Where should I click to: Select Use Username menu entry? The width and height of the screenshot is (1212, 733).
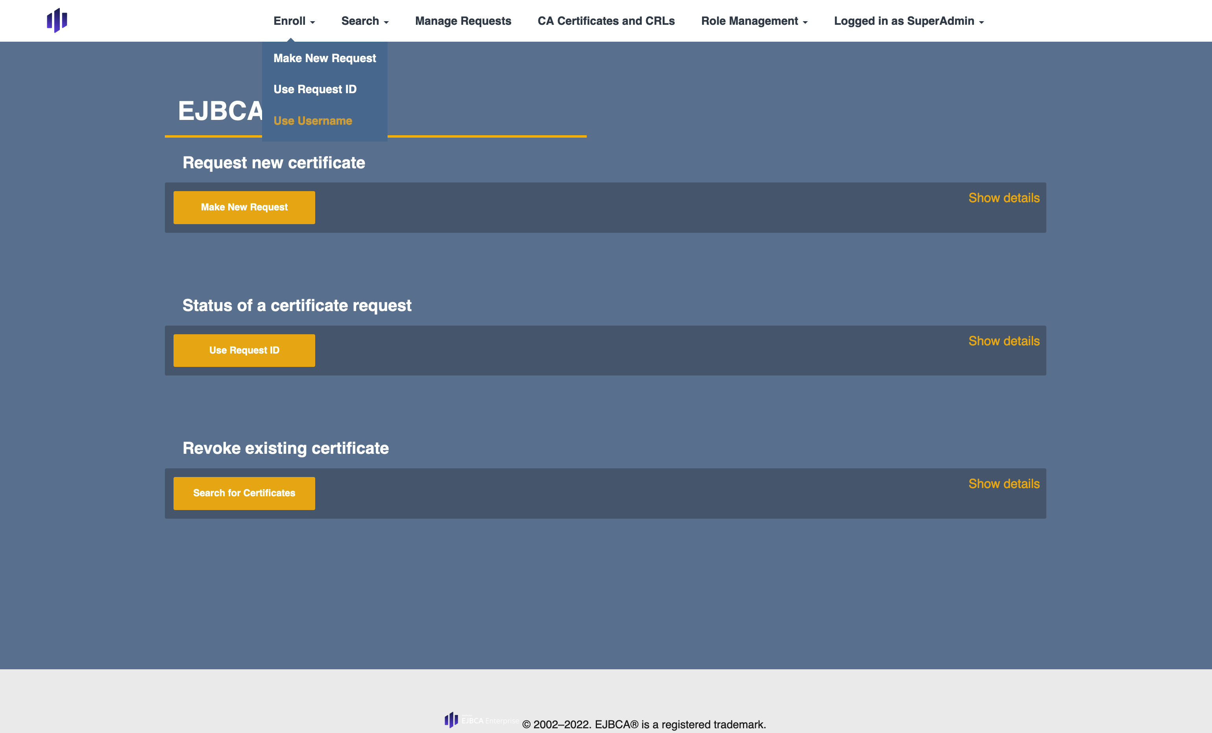click(x=312, y=121)
